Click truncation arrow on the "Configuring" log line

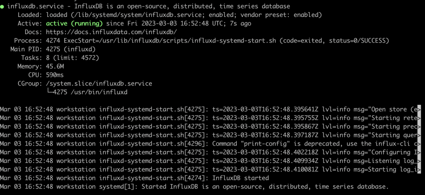tap(419, 152)
